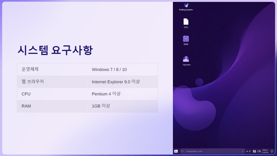The width and height of the screenshot is (277, 156).
Task: Select the RAM table cell
Action: point(52,106)
